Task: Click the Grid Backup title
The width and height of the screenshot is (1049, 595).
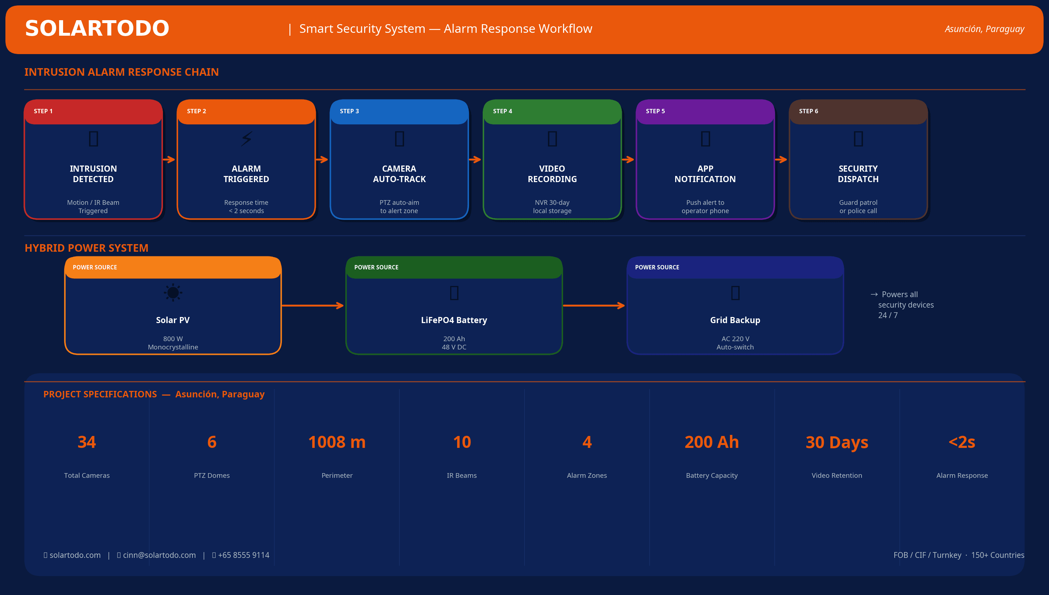Action: tap(735, 320)
